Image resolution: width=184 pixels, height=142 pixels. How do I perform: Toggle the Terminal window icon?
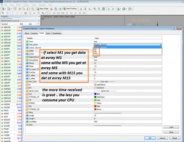click(x=28, y=9)
